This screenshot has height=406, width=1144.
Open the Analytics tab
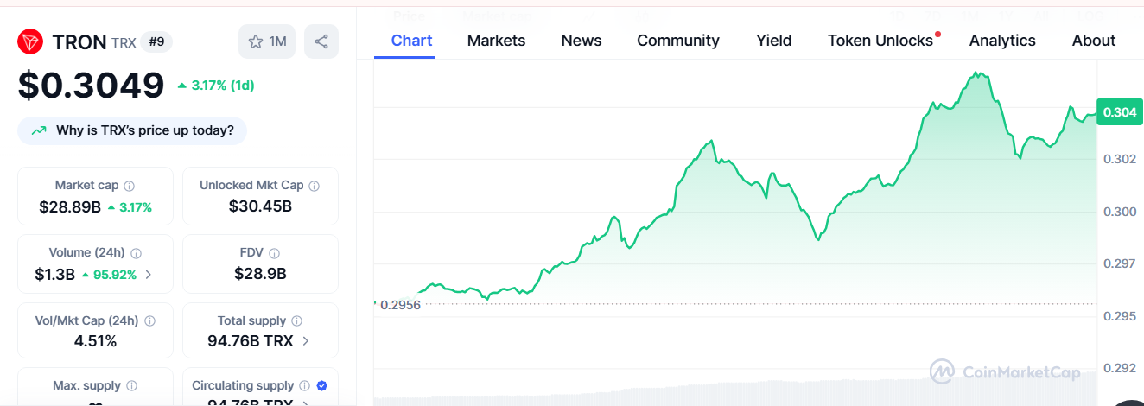click(1002, 41)
